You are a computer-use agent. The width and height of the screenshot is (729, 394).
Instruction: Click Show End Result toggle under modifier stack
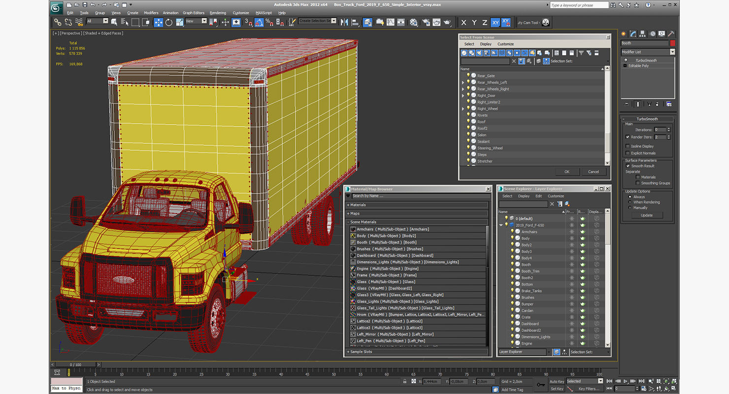638,104
